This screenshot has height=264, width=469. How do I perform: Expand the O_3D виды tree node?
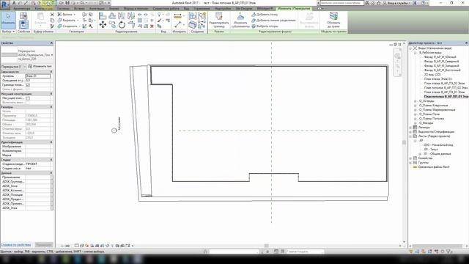pos(416,101)
